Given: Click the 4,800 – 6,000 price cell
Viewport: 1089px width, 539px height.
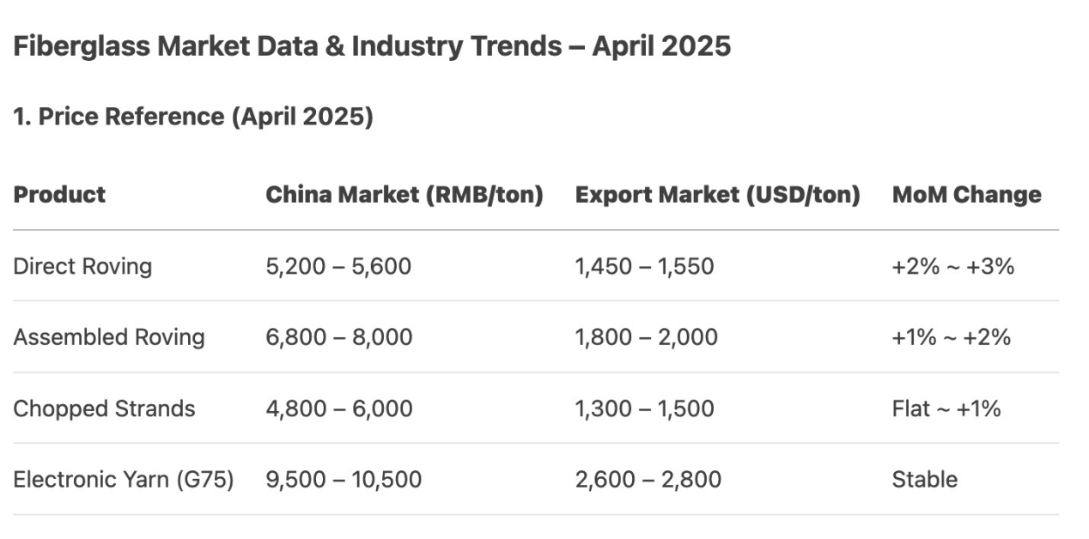Looking at the screenshot, I should 339,408.
